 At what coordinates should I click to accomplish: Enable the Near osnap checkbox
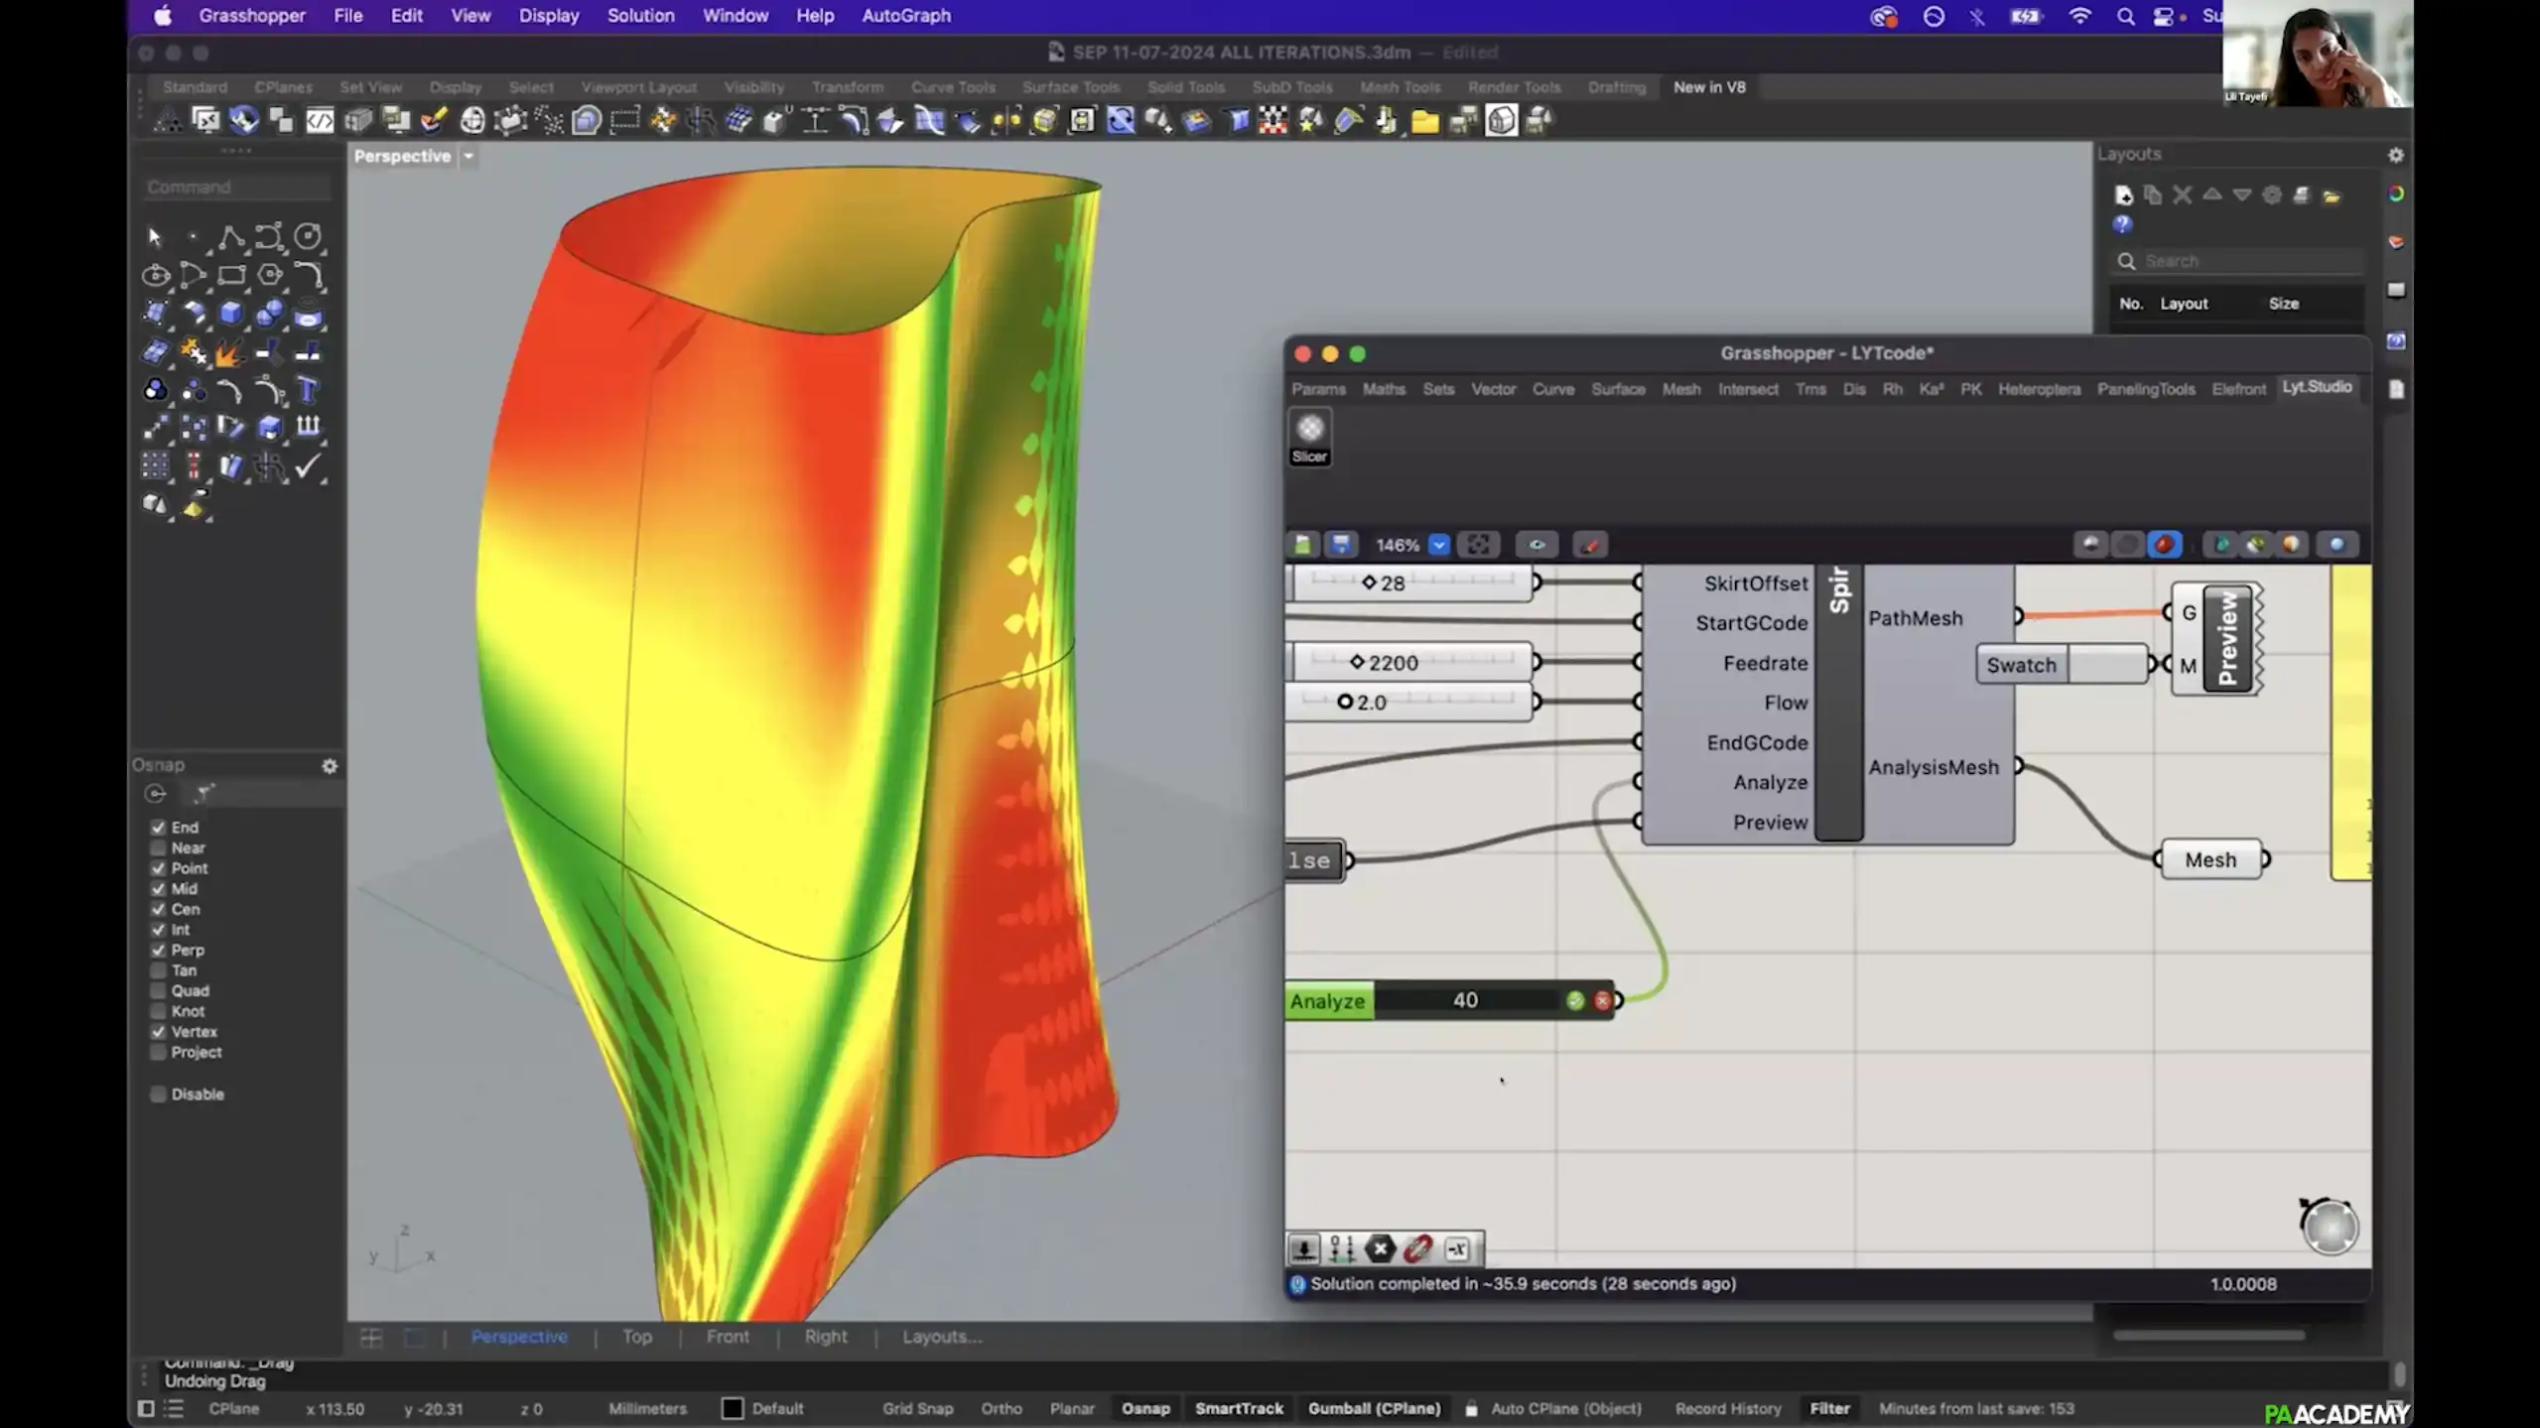[x=159, y=847]
